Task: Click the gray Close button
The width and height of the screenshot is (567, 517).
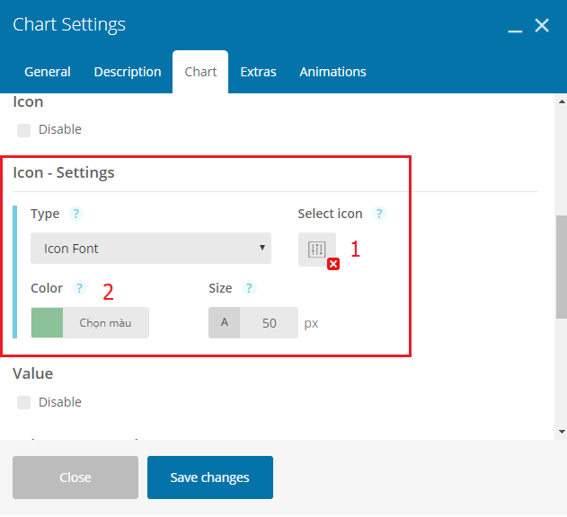Action: click(75, 478)
